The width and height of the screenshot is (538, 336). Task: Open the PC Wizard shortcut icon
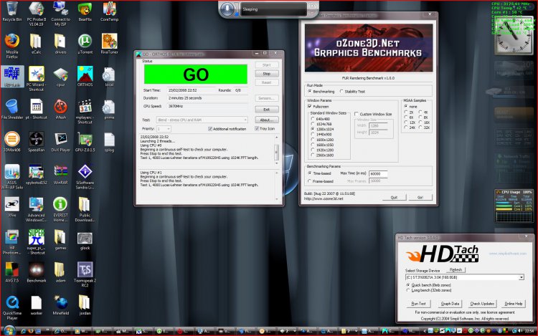click(36, 78)
